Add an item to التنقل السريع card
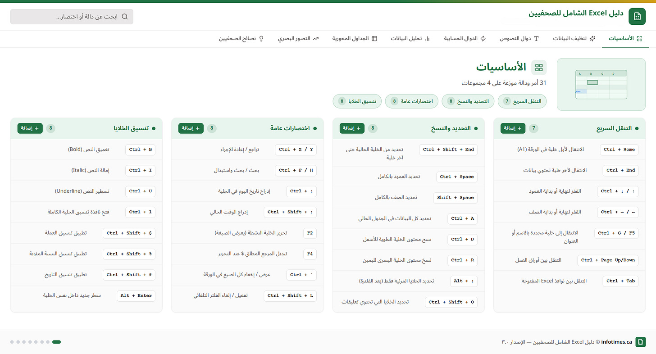Screen dimensions: 656x354 pyautogui.click(x=513, y=128)
